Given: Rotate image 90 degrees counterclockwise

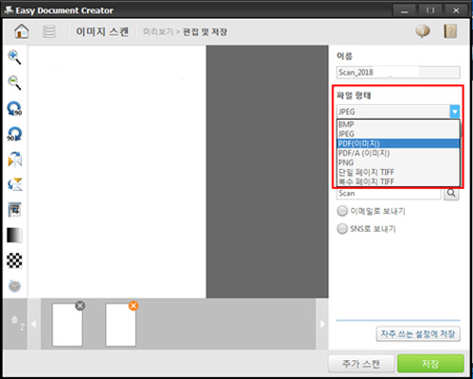Looking at the screenshot, I should (14, 109).
